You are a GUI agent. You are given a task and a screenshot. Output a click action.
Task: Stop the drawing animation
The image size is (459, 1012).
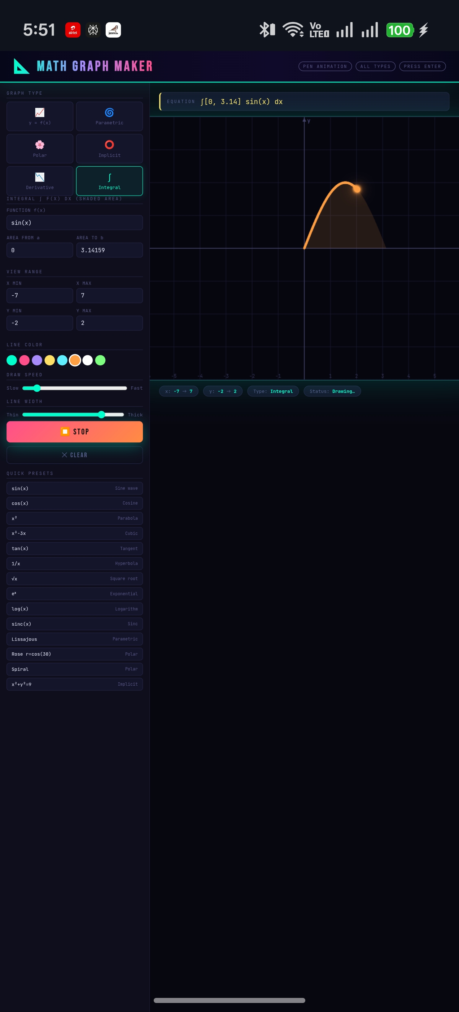75,431
